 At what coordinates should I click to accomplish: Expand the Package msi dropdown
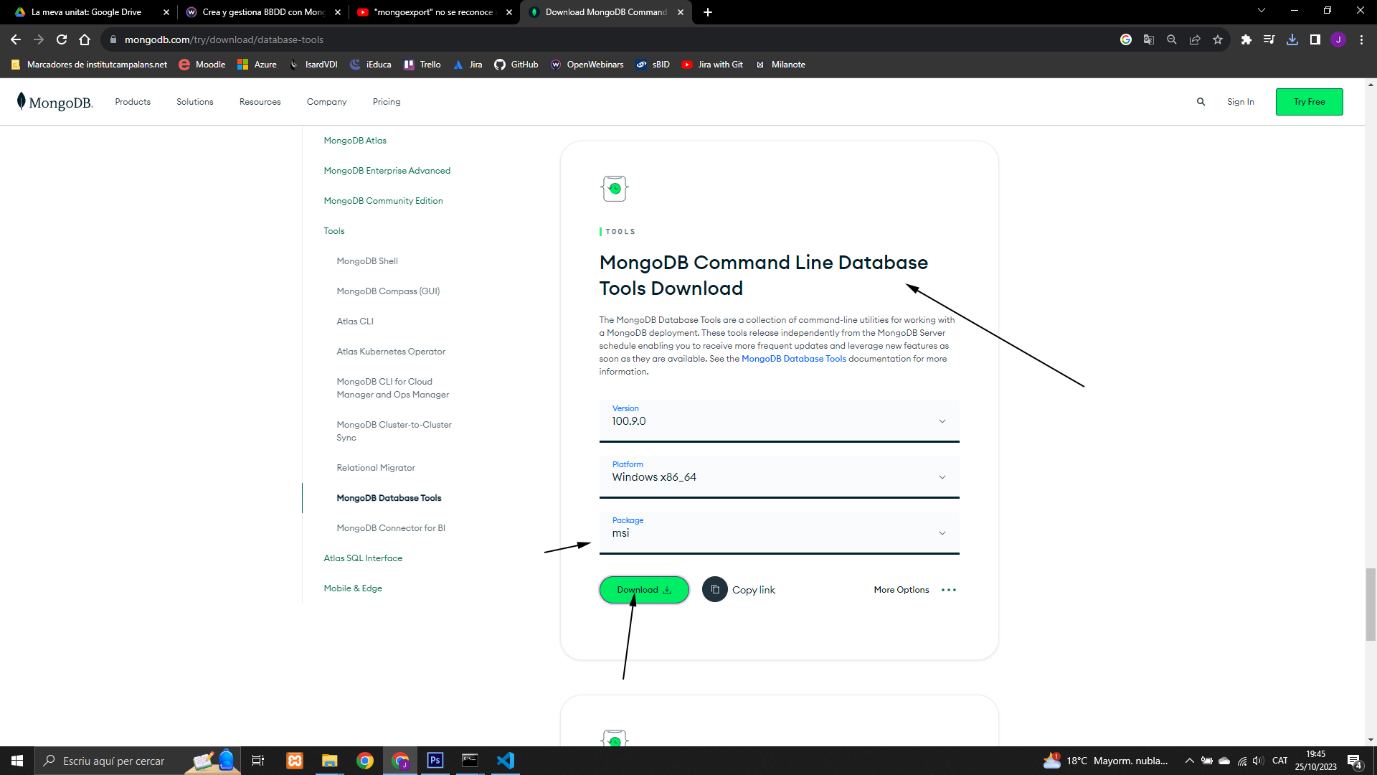pyautogui.click(x=779, y=533)
